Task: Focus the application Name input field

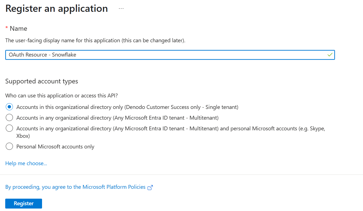Action: [x=170, y=55]
